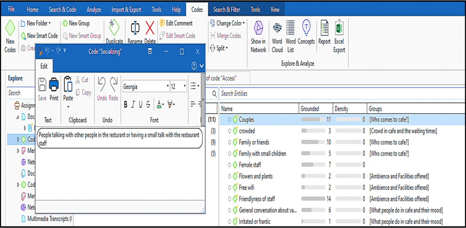This screenshot has height=228, width=466.
Task: Toggle italic formatting in comment editor
Action: pos(133,105)
